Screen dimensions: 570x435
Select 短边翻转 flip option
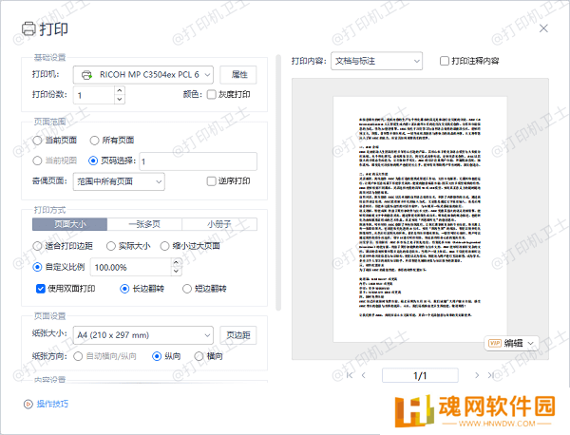[187, 289]
